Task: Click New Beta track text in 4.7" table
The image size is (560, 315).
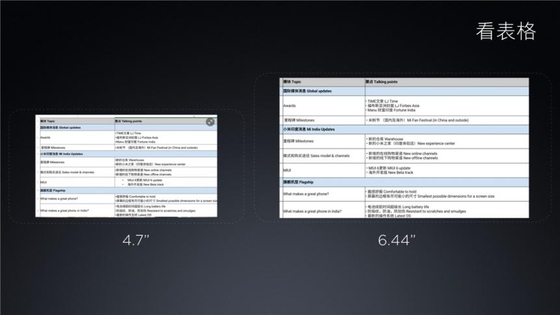Action: point(151,184)
